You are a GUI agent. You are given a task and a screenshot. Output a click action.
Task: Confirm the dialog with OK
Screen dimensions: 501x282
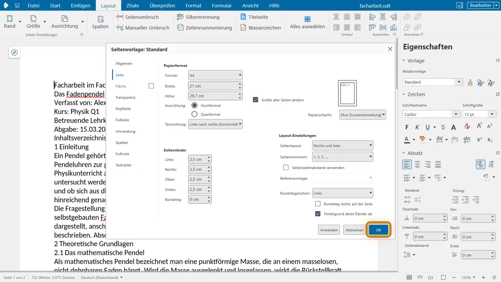378,230
